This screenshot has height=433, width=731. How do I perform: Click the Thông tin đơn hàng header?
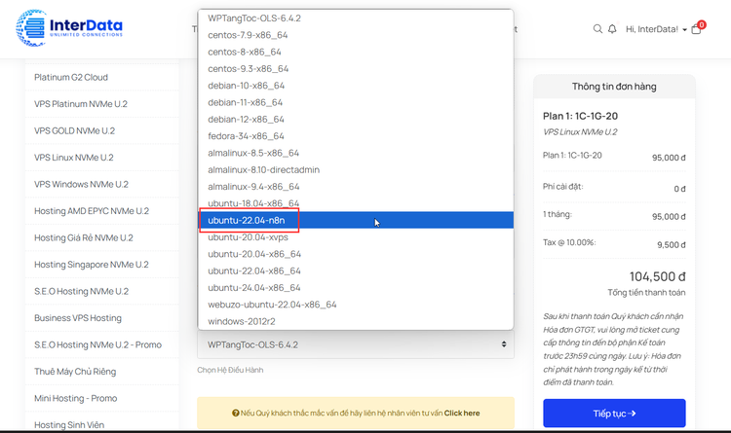[614, 87]
